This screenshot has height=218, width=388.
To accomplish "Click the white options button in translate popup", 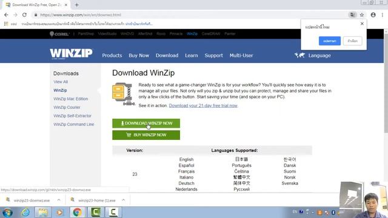I will [x=353, y=41].
